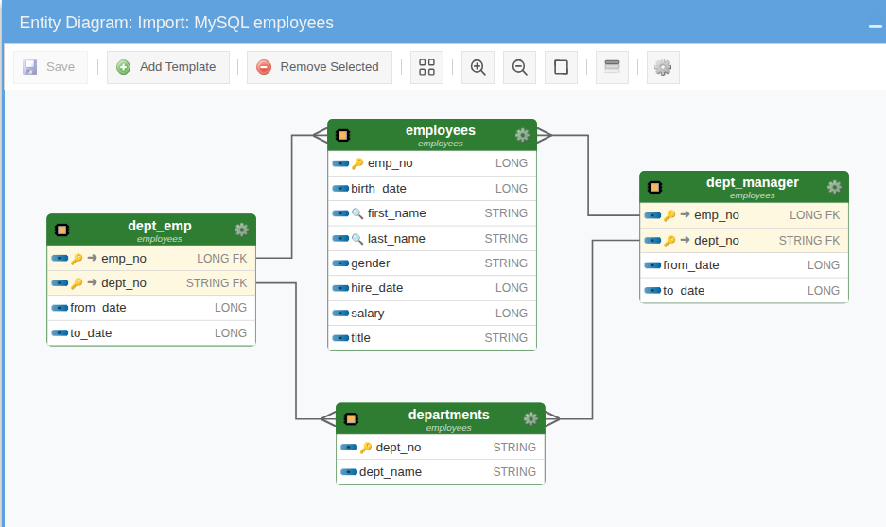Minimize the Entity Diagram panel

tap(875, 25)
